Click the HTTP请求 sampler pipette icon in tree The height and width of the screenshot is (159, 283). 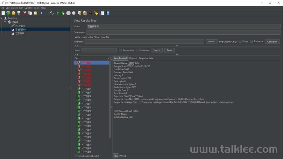click(13, 26)
